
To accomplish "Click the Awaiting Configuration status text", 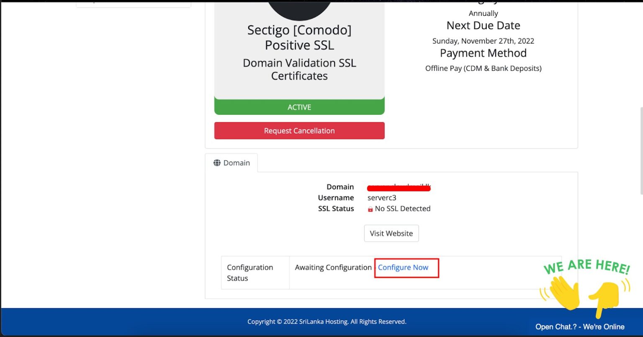I will point(333,268).
